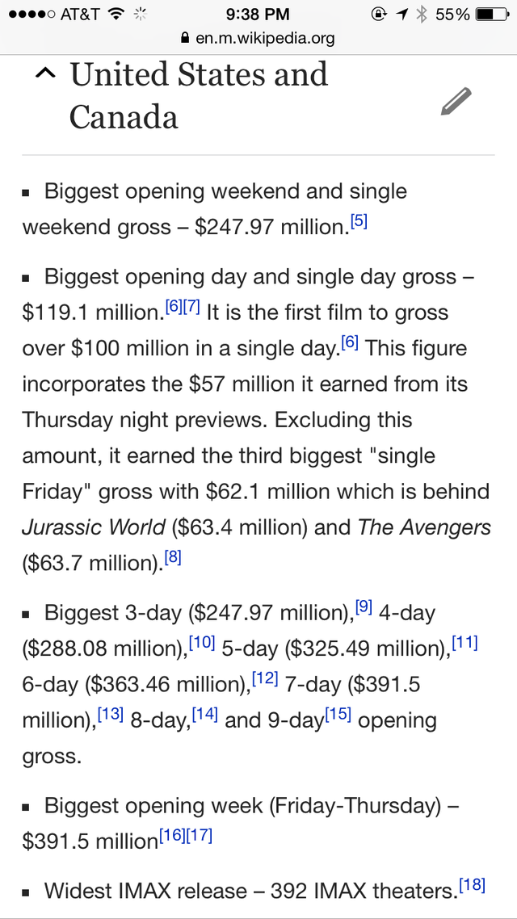Open reference [14] after 8-day
517x919 pixels.
[x=205, y=715]
